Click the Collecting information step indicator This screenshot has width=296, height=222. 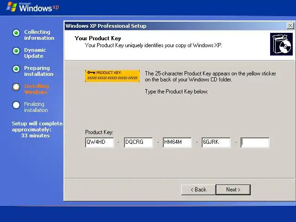[16, 33]
